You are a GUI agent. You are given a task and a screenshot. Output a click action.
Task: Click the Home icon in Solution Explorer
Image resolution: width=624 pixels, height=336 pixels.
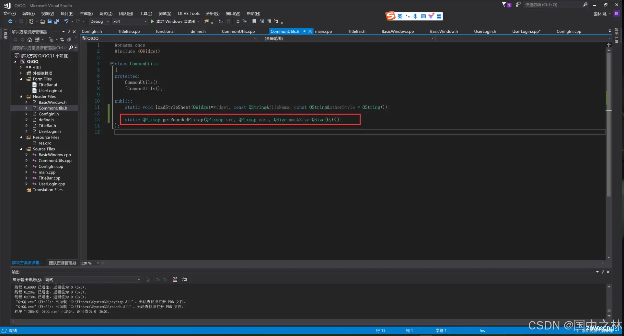click(x=29, y=39)
